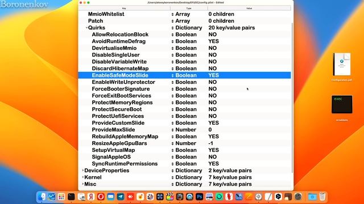Open Launchpad in the dock
The width and height of the screenshot is (364, 204).
click(x=61, y=197)
